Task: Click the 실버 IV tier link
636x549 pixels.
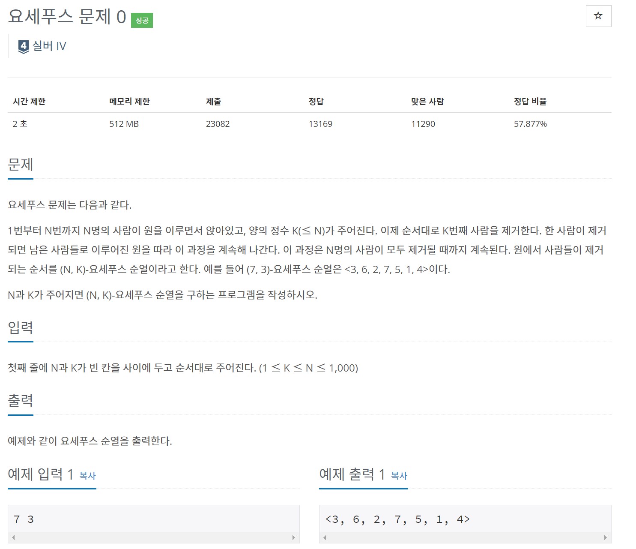Action: coord(49,46)
